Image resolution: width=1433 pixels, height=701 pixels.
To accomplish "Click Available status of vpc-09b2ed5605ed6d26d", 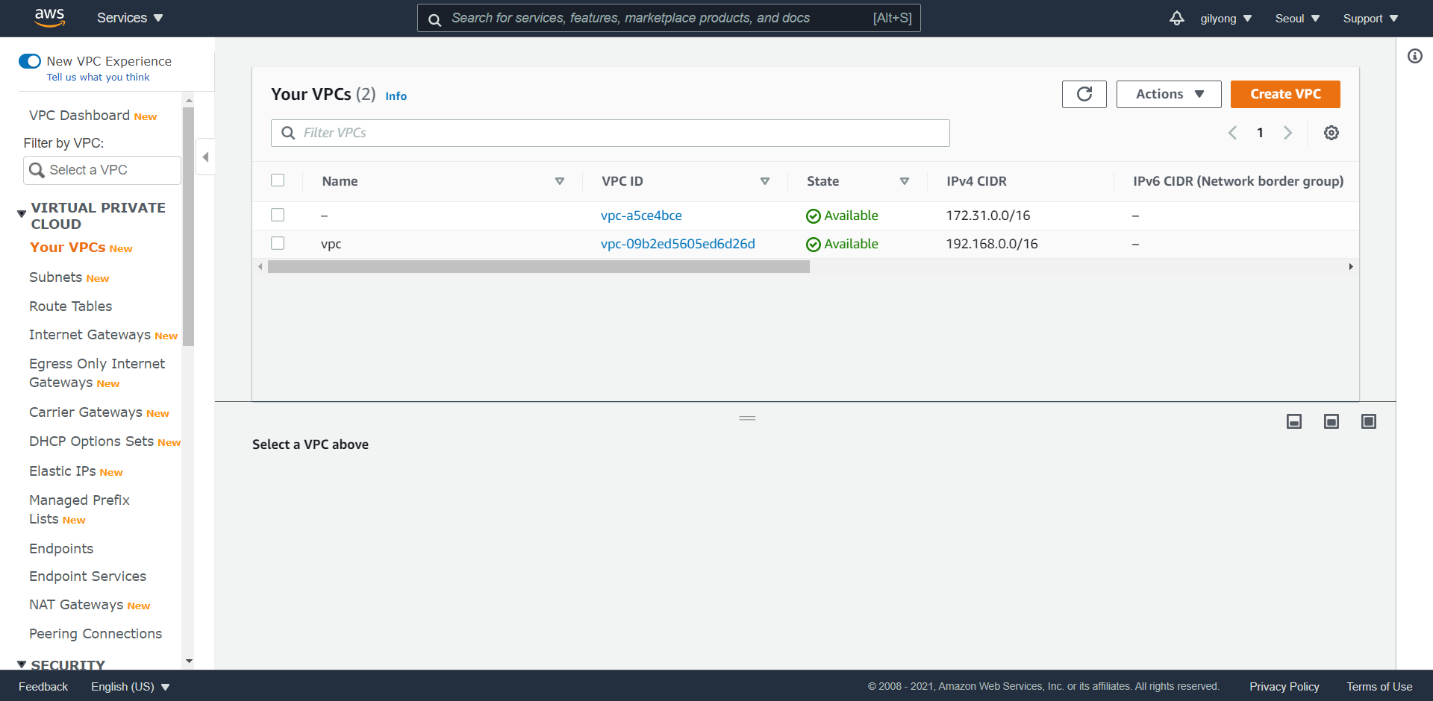I will tap(842, 244).
